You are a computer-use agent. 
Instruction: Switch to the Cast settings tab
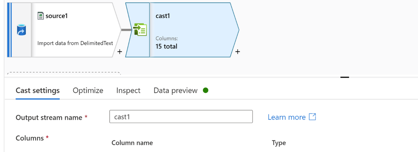(38, 91)
